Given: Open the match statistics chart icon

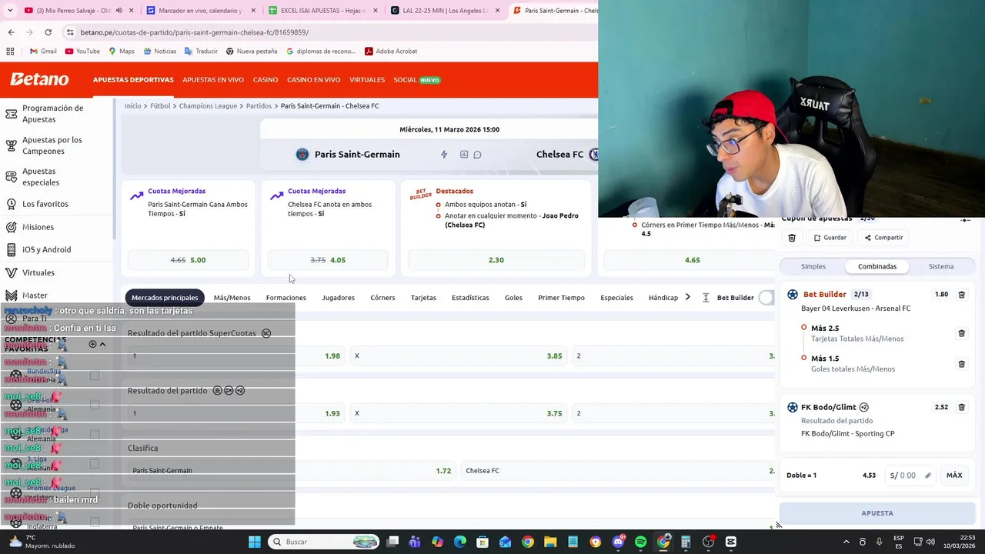Looking at the screenshot, I should (x=464, y=155).
